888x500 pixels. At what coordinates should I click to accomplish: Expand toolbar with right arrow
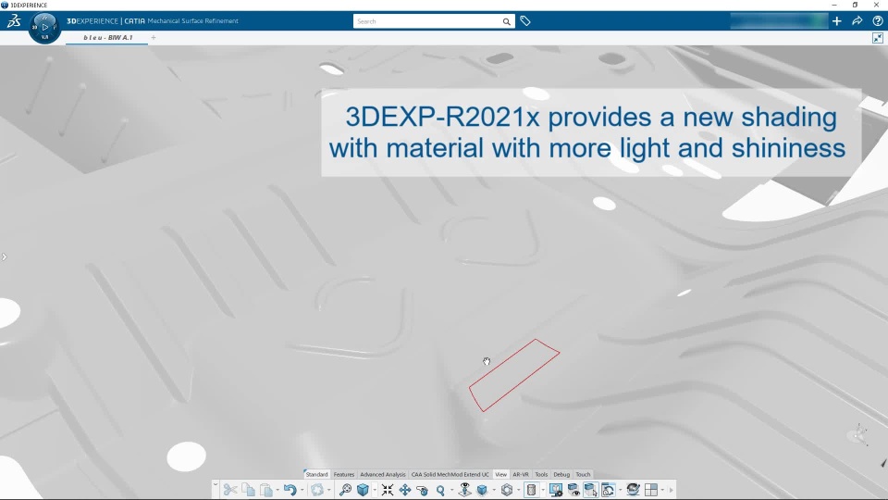point(672,491)
